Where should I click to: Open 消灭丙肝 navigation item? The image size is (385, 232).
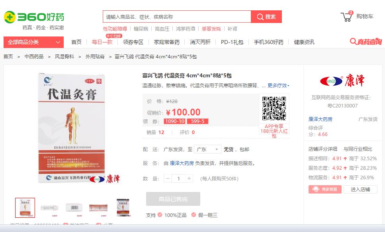click(x=200, y=42)
